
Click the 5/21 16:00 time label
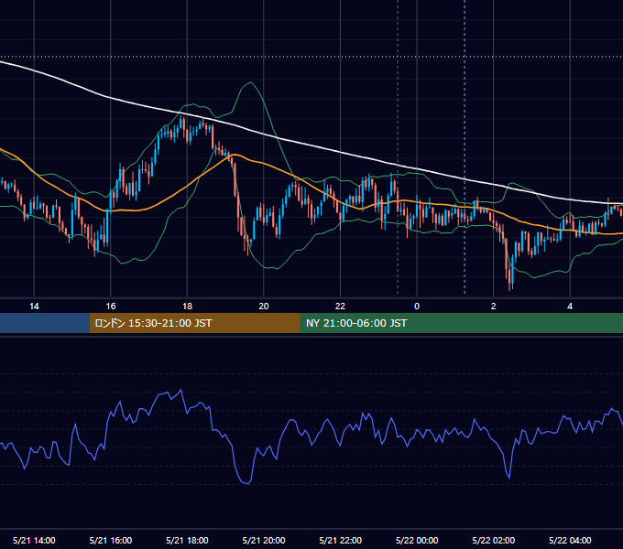[x=111, y=540]
